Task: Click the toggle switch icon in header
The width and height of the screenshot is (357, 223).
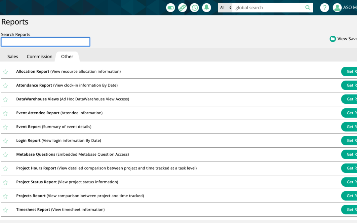Action: 171,8
